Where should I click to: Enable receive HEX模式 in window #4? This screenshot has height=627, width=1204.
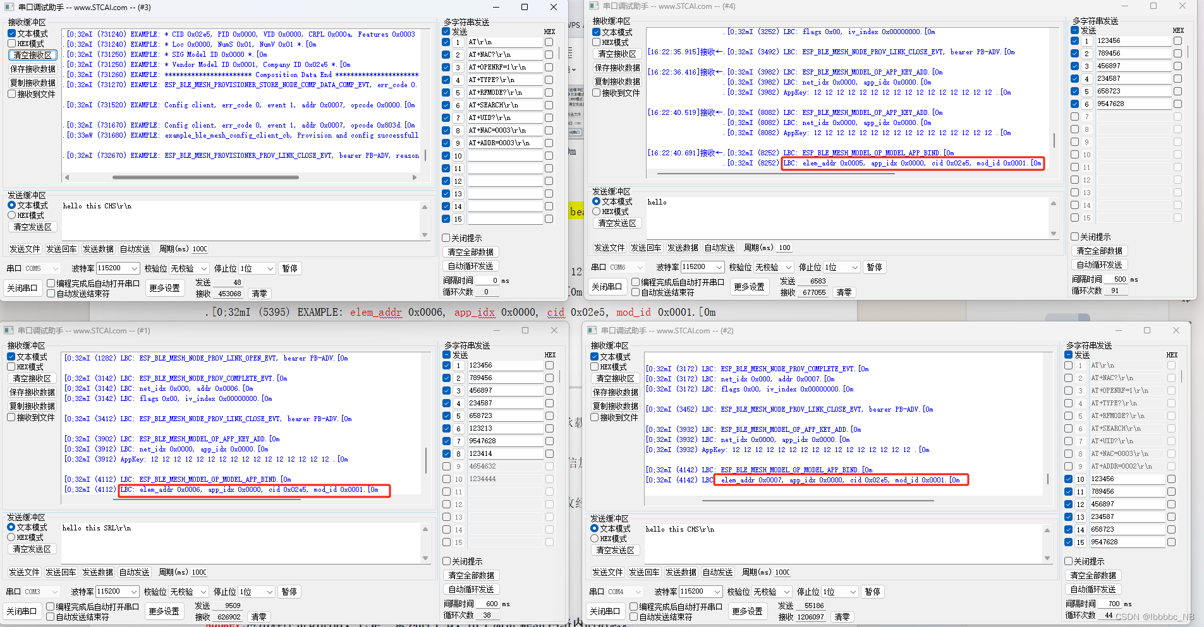[x=596, y=42]
